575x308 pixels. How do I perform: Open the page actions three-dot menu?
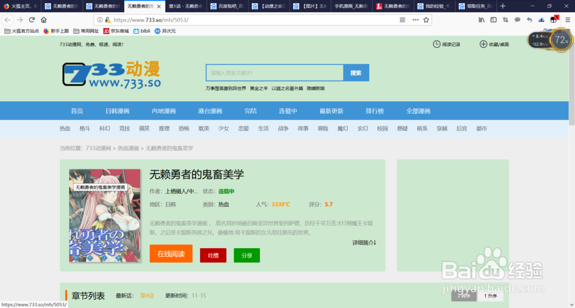click(x=416, y=20)
